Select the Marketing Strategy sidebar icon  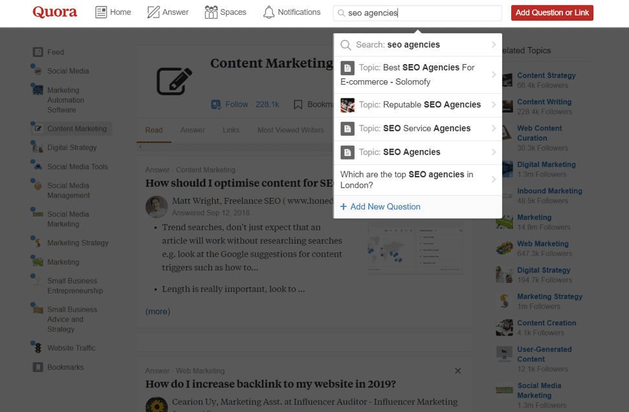pyautogui.click(x=38, y=242)
